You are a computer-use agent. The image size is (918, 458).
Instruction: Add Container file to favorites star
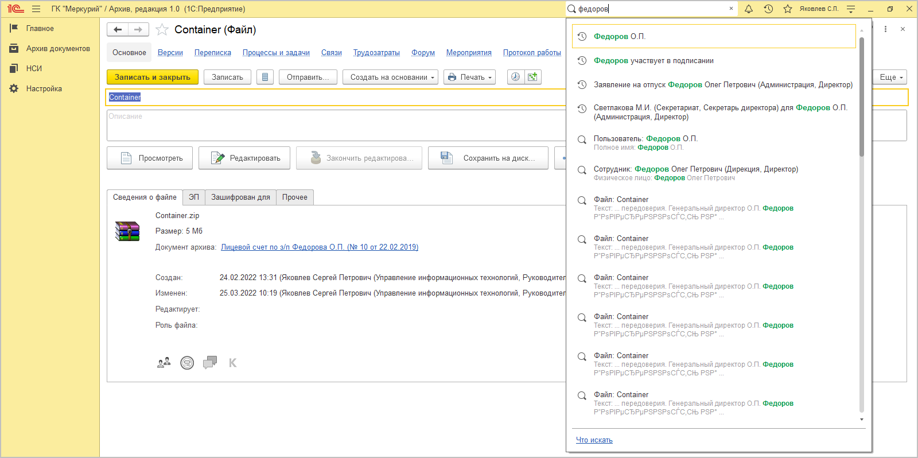click(x=162, y=29)
